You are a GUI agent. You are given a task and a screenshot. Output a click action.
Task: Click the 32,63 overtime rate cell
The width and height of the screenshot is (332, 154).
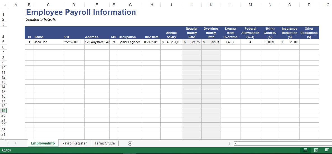point(211,42)
